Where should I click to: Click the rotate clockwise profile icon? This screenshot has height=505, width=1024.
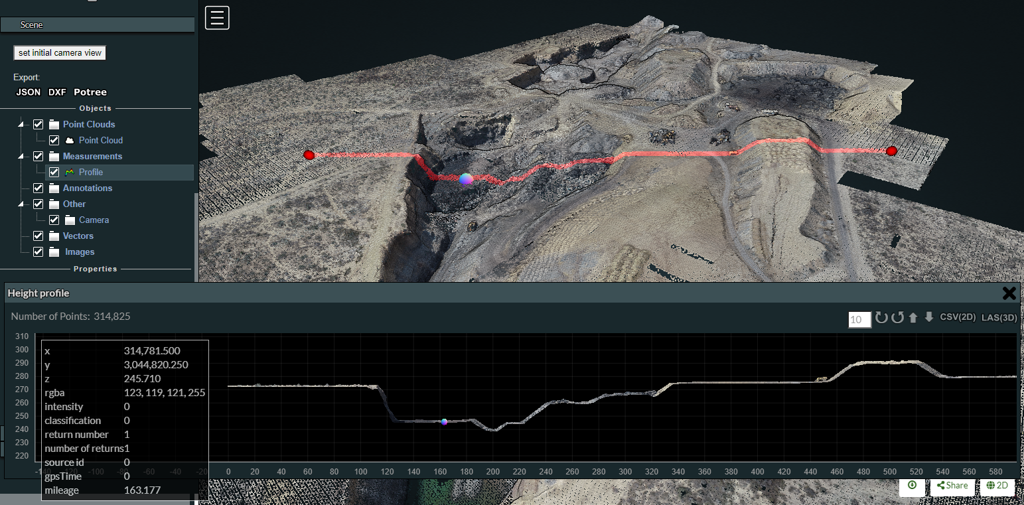[x=881, y=318]
